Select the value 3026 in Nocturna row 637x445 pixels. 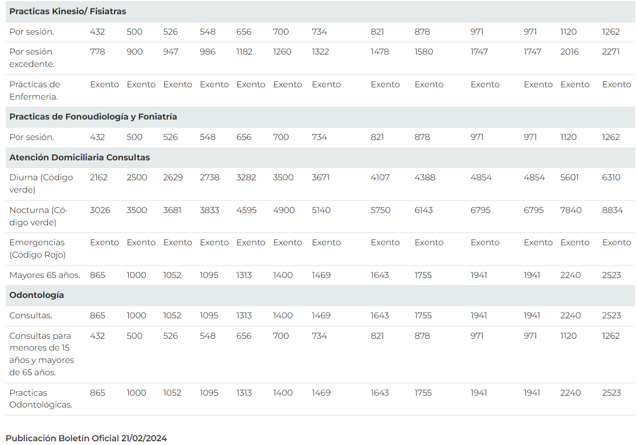point(100,210)
